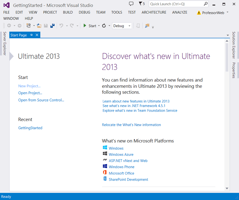The image size is (239, 200).
Task: Click the Quick Launch search magnifier
Action: click(206, 4)
